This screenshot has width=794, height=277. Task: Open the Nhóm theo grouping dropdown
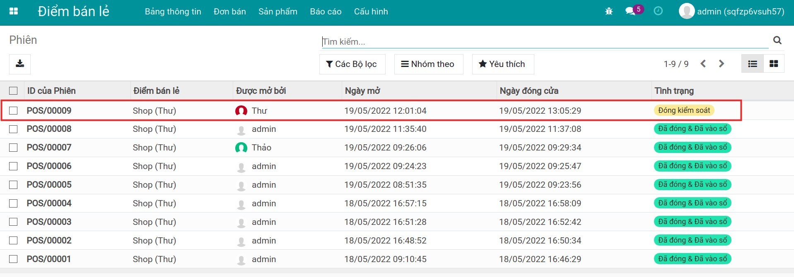pyautogui.click(x=428, y=64)
